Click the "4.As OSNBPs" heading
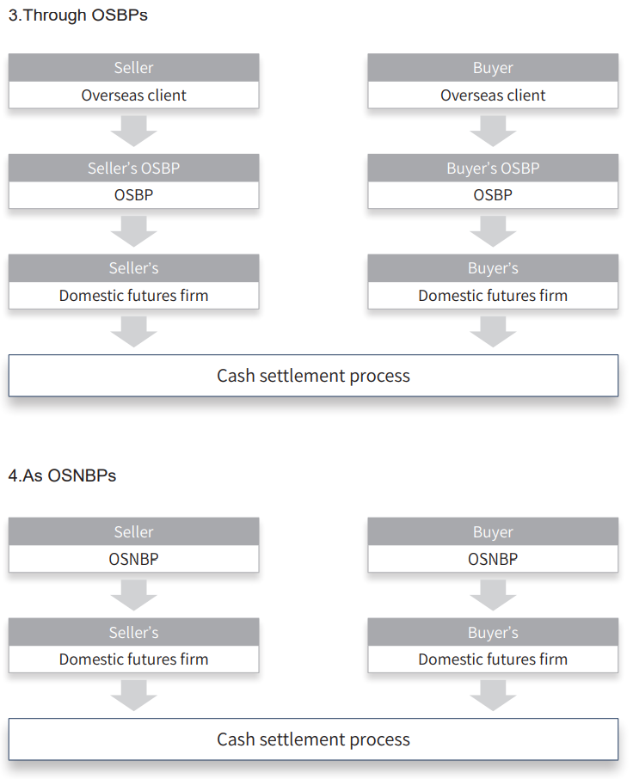 (x=62, y=475)
